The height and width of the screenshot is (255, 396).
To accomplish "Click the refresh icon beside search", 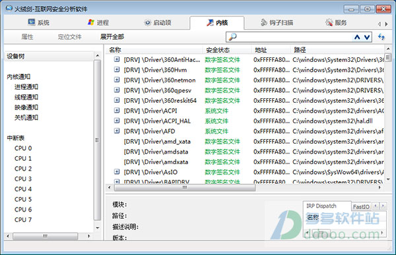I will (x=381, y=37).
